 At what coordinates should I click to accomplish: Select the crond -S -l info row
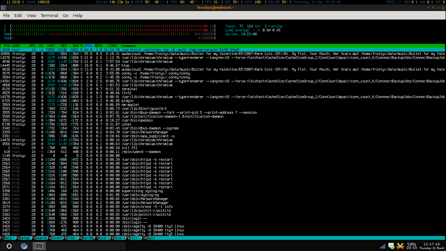(223, 207)
